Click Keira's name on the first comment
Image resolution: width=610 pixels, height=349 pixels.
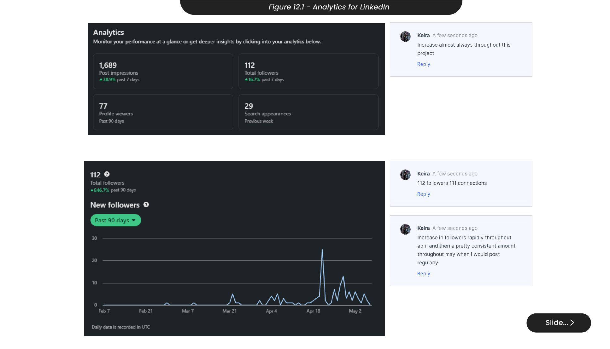tap(423, 36)
